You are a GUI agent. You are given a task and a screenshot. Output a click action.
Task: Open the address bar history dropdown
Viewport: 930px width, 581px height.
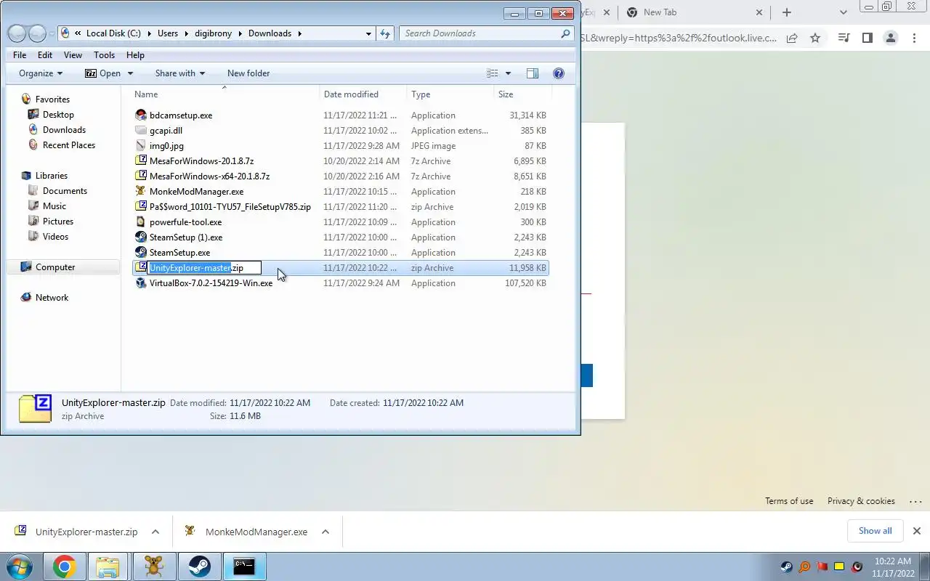click(x=369, y=33)
